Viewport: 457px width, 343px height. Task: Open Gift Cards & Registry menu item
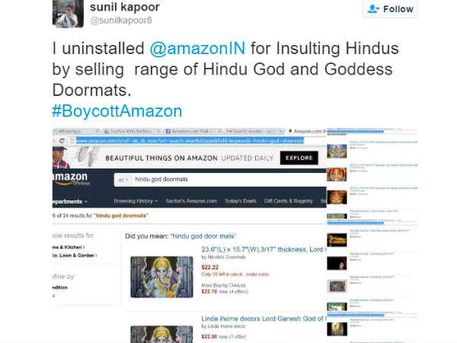click(288, 201)
